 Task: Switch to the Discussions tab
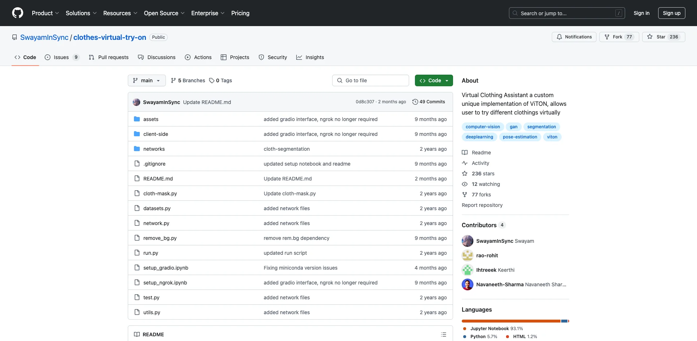(157, 57)
